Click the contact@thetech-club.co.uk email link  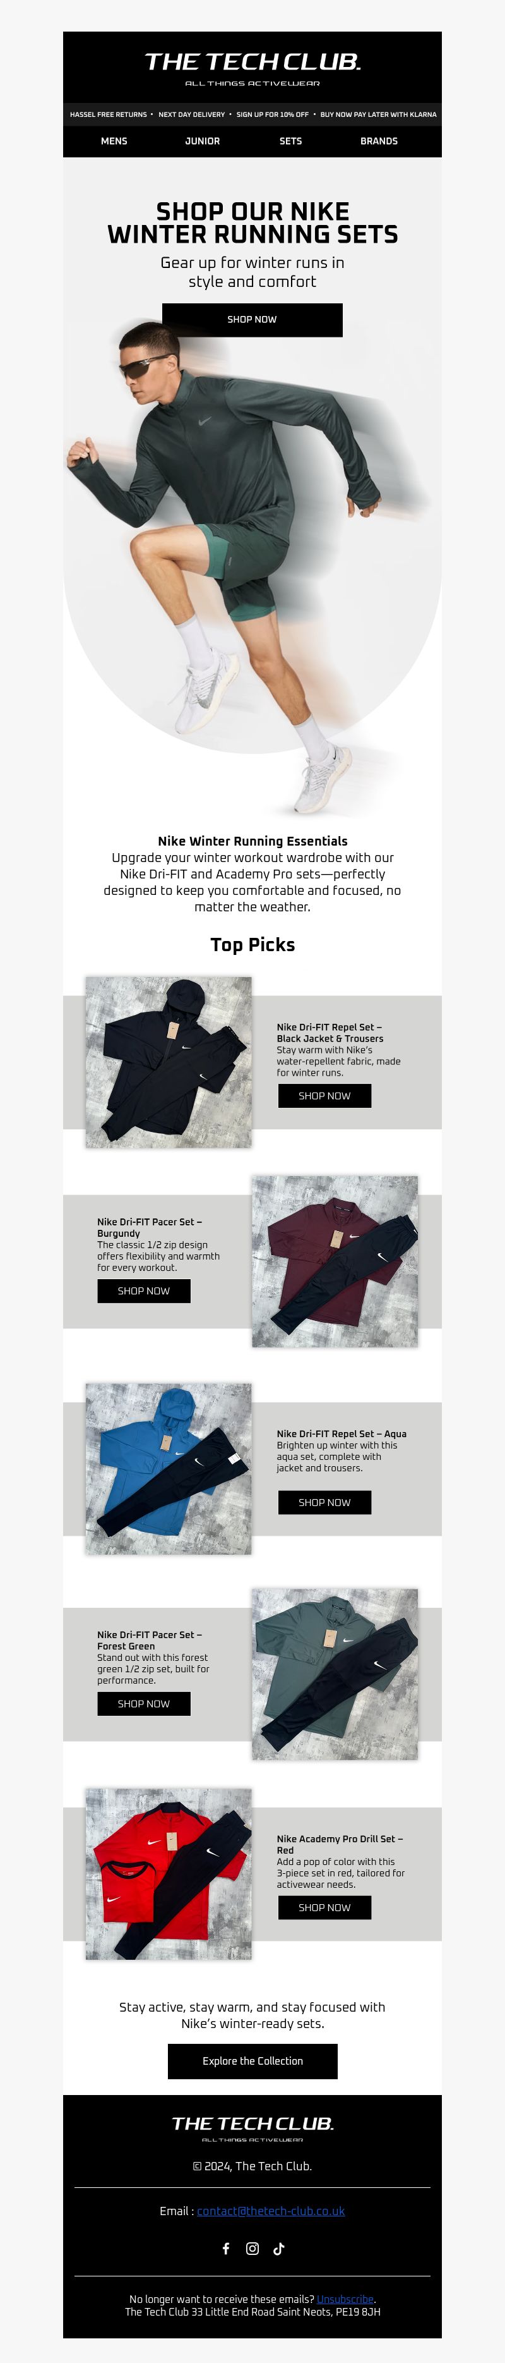270,2211
